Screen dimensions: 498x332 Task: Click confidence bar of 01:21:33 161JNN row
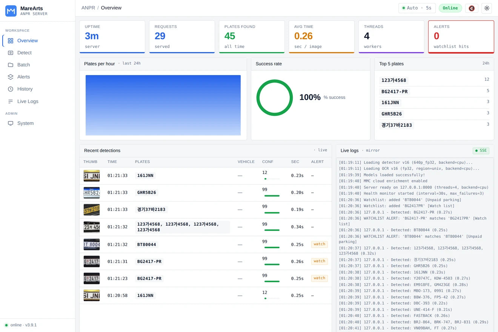(272, 179)
